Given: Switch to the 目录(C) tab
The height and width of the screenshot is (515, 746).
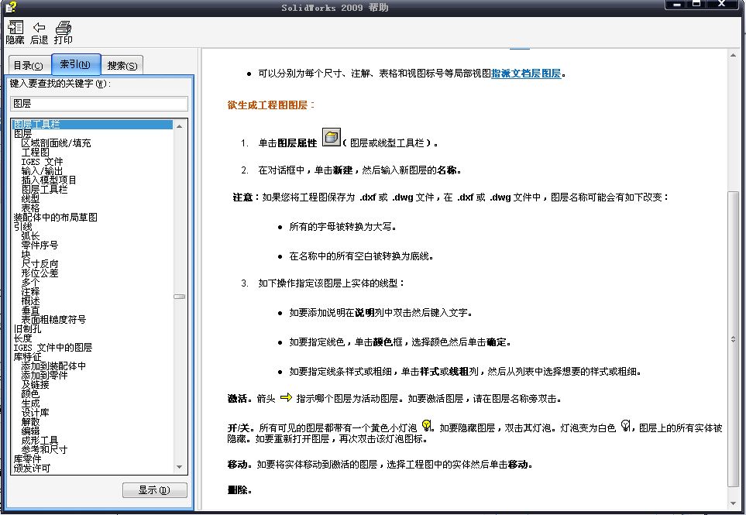Looking at the screenshot, I should (28, 66).
